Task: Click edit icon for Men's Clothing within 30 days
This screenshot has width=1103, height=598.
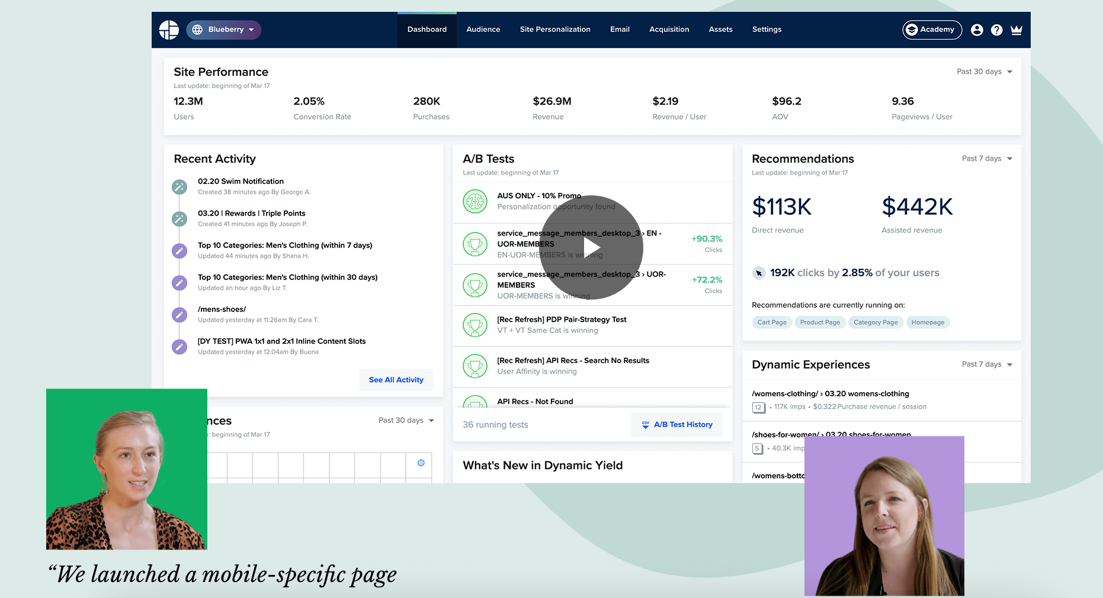Action: tap(179, 283)
